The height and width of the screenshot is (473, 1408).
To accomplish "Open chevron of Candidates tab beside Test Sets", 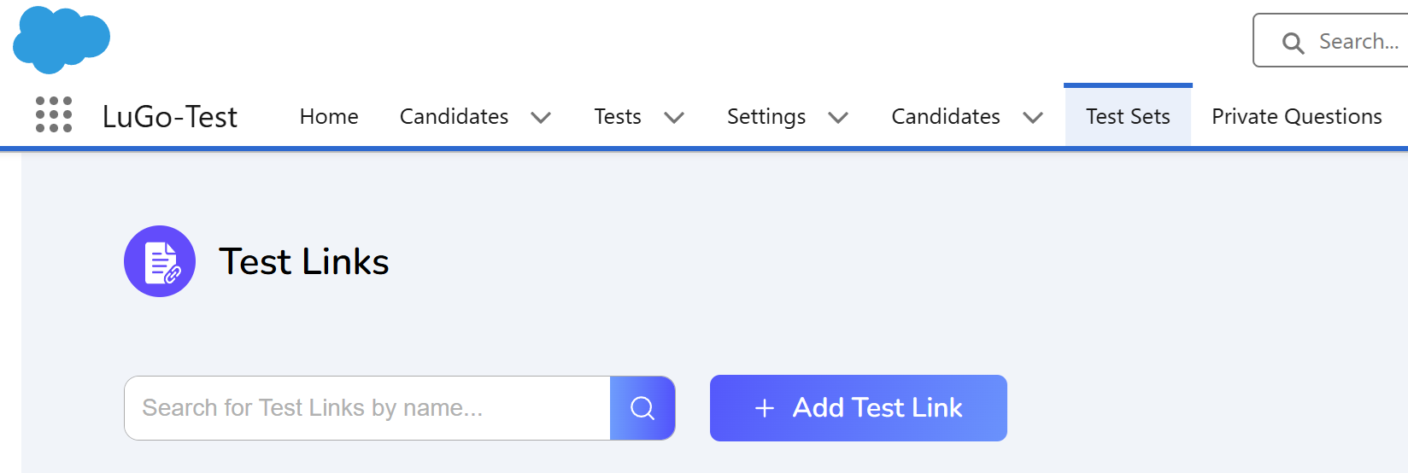I will 1033,118.
